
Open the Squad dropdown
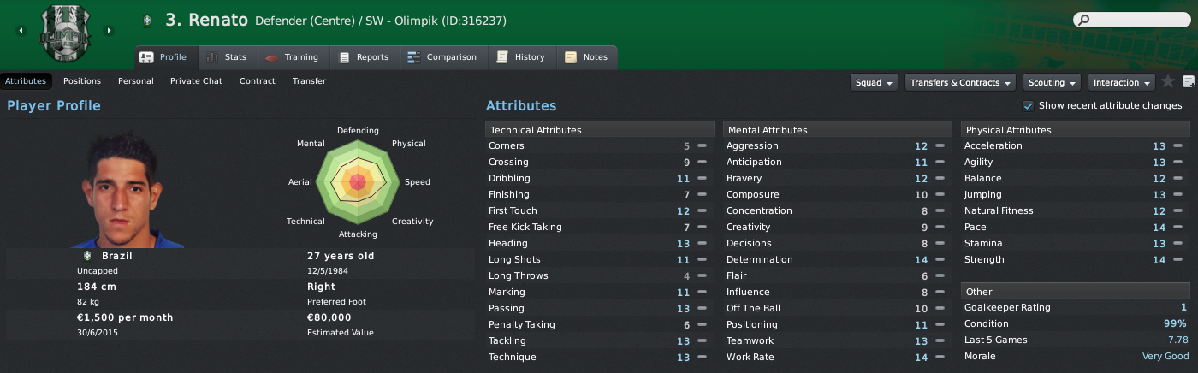(875, 82)
